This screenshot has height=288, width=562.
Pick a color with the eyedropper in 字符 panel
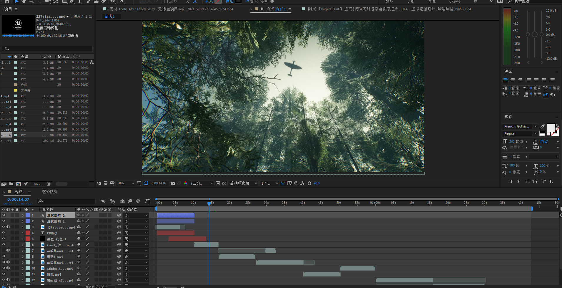(x=542, y=126)
